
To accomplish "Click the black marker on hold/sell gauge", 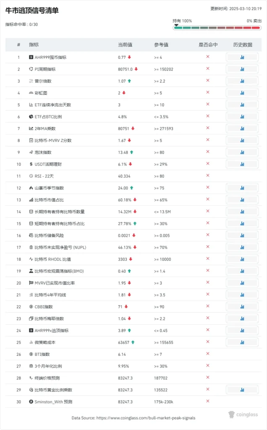I will pos(176,25).
